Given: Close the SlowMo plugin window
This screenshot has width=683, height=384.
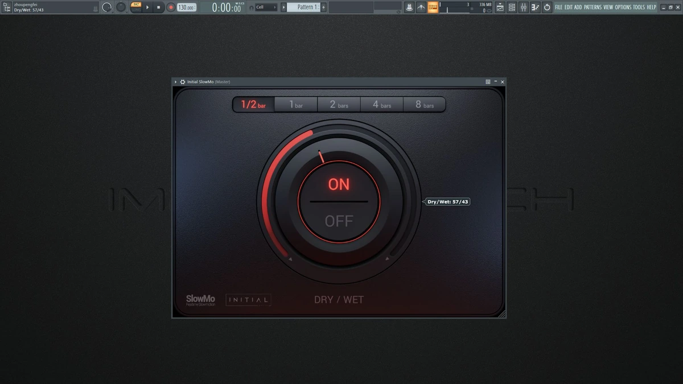Looking at the screenshot, I should tap(502, 82).
